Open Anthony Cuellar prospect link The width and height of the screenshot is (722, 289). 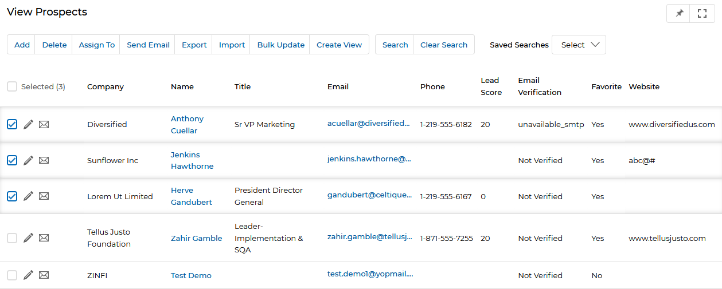[187, 125]
